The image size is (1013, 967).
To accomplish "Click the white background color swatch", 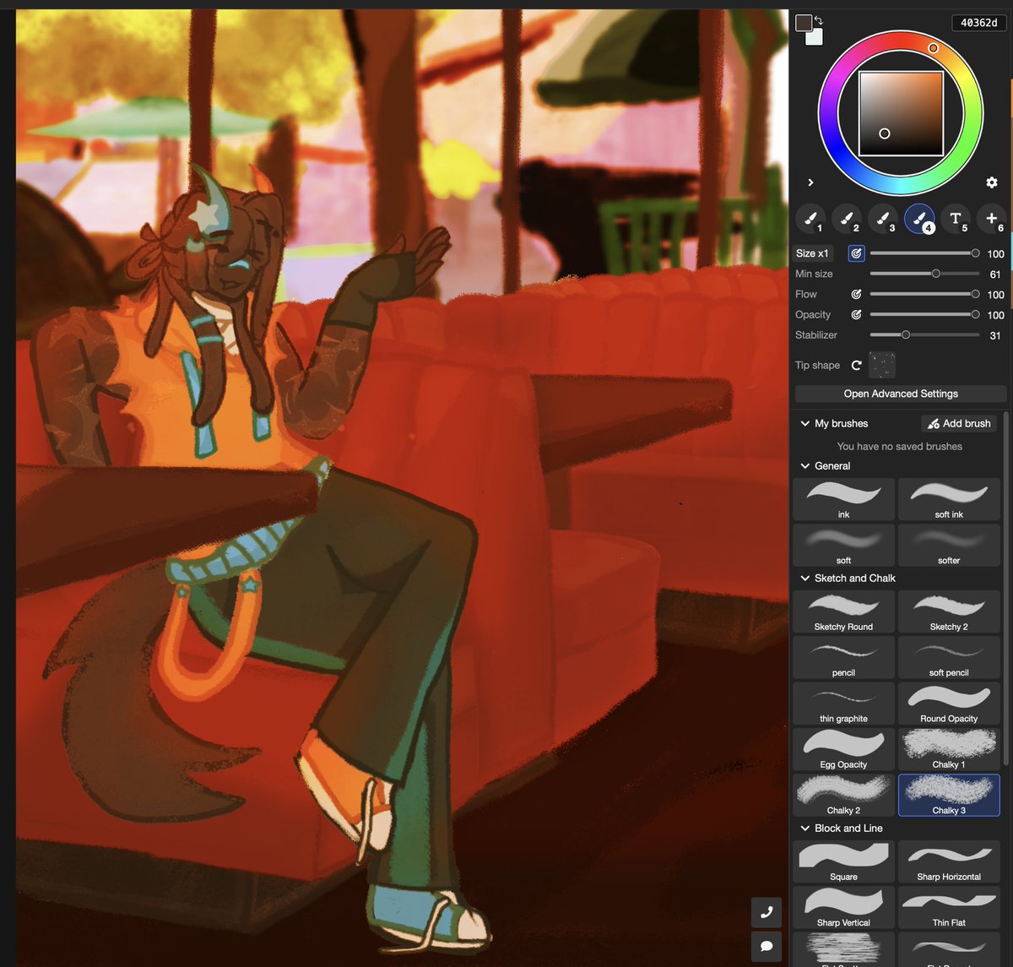I will pyautogui.click(x=814, y=37).
